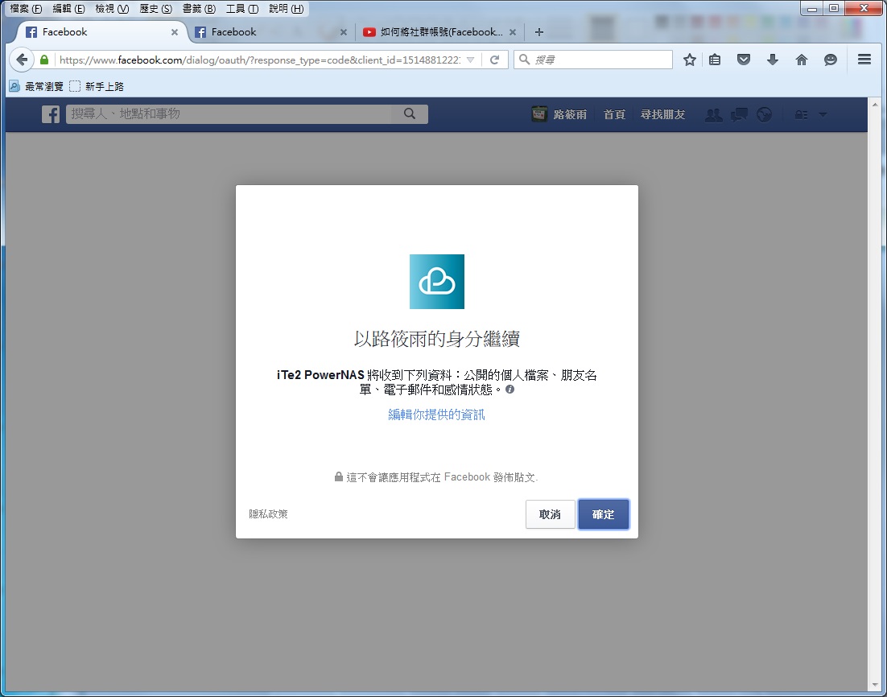
Task: Click the Firefox back arrow button
Action: [22, 60]
